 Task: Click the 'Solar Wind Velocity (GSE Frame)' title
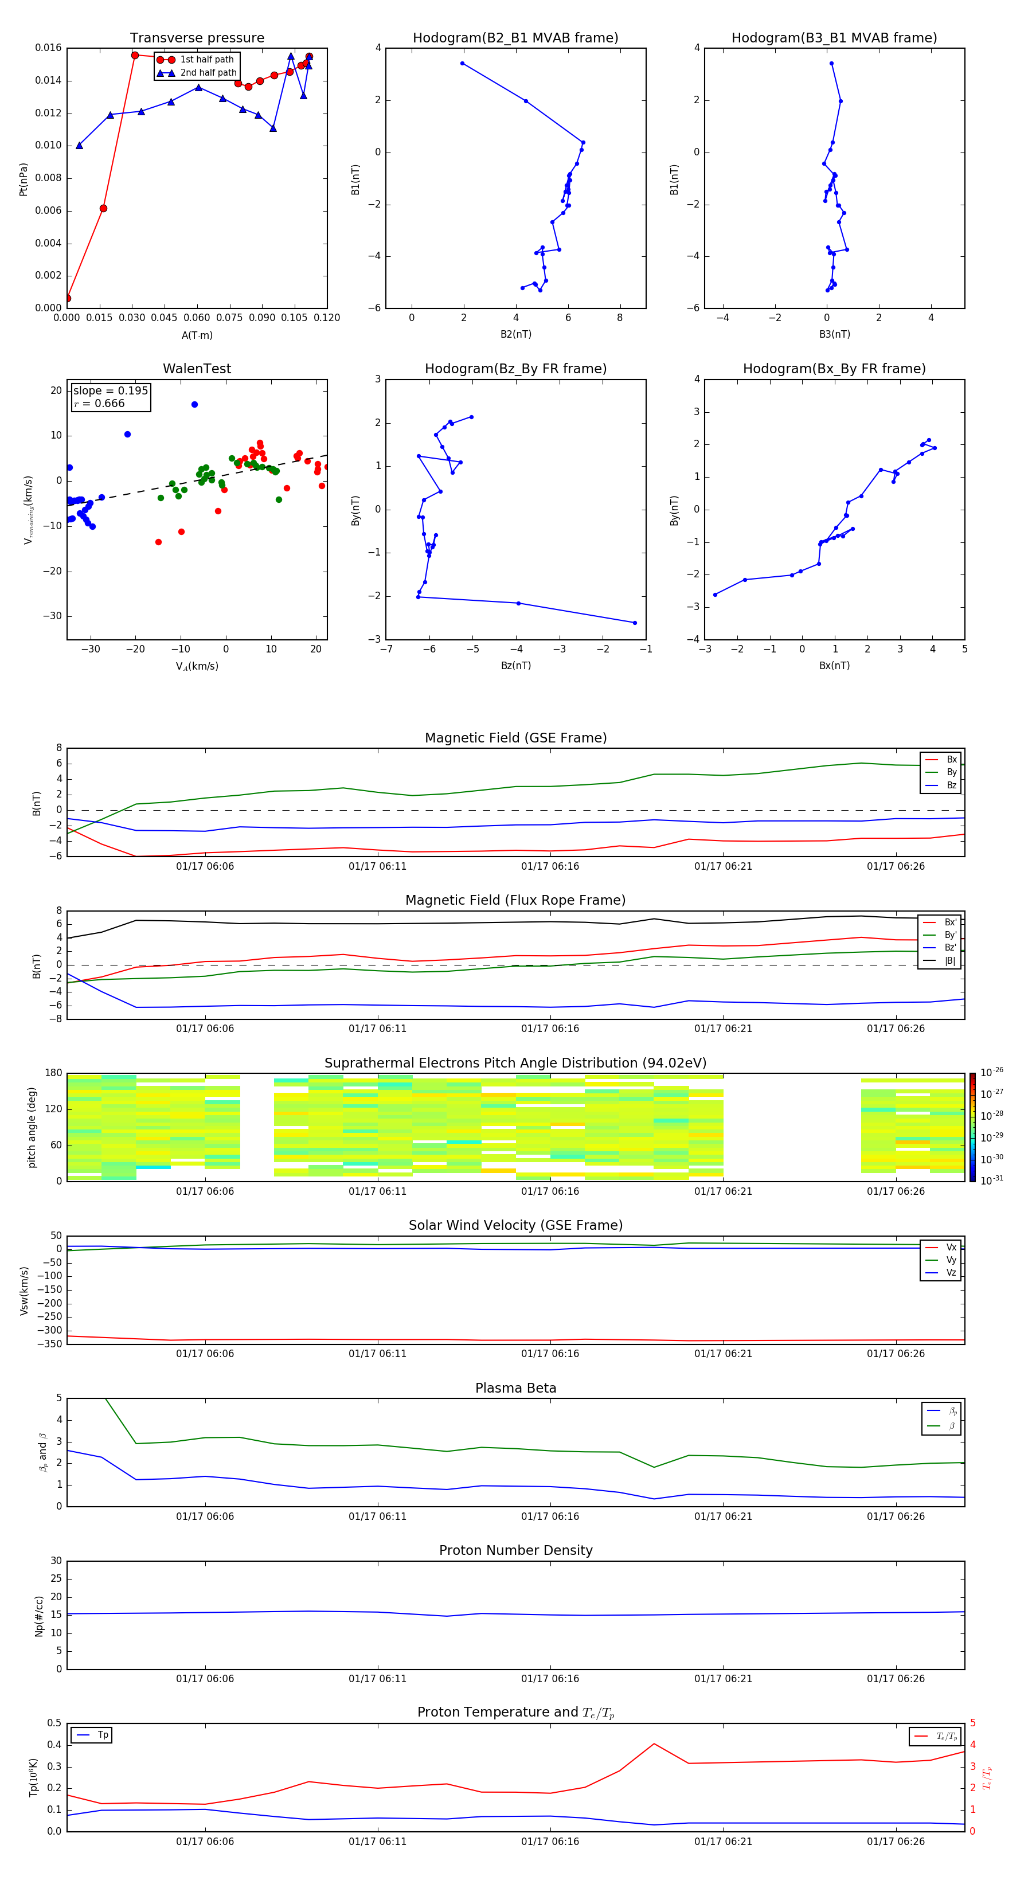(515, 1226)
